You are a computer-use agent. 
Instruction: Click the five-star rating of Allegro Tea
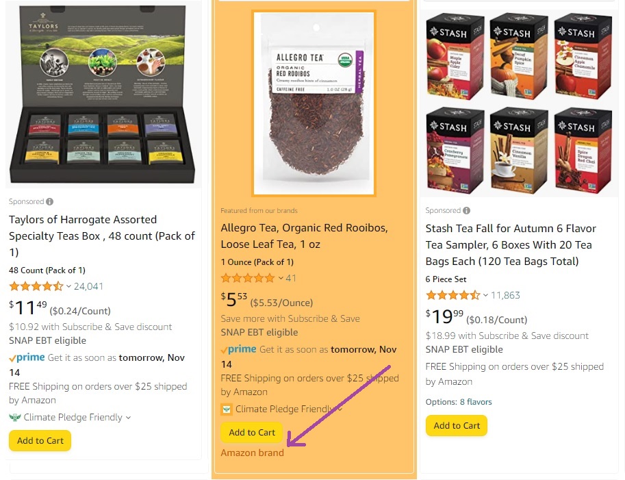click(x=248, y=278)
